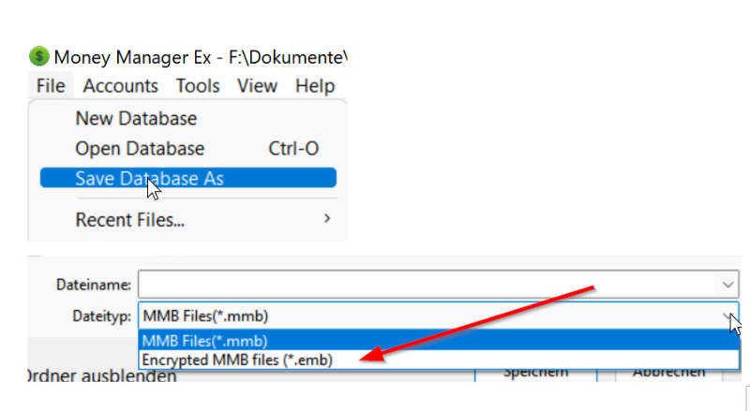Click Ordner ausblenden to hide folders
The width and height of the screenshot is (750, 411).
[x=102, y=376]
